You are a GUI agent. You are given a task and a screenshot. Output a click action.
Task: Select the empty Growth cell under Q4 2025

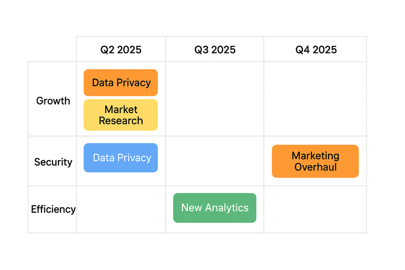coord(315,99)
